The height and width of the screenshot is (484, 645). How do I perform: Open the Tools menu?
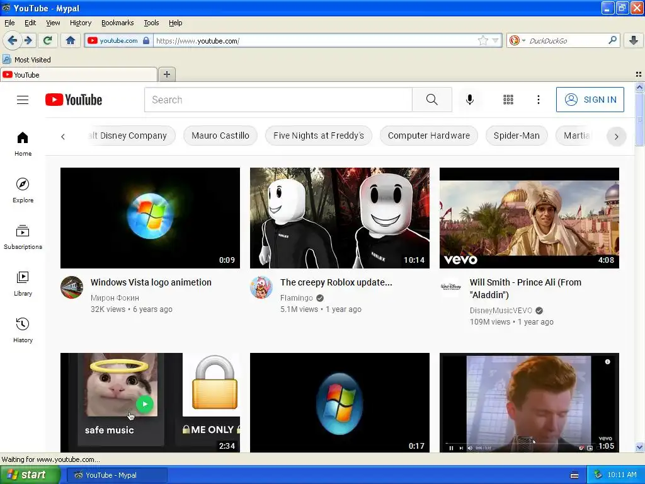point(151,23)
